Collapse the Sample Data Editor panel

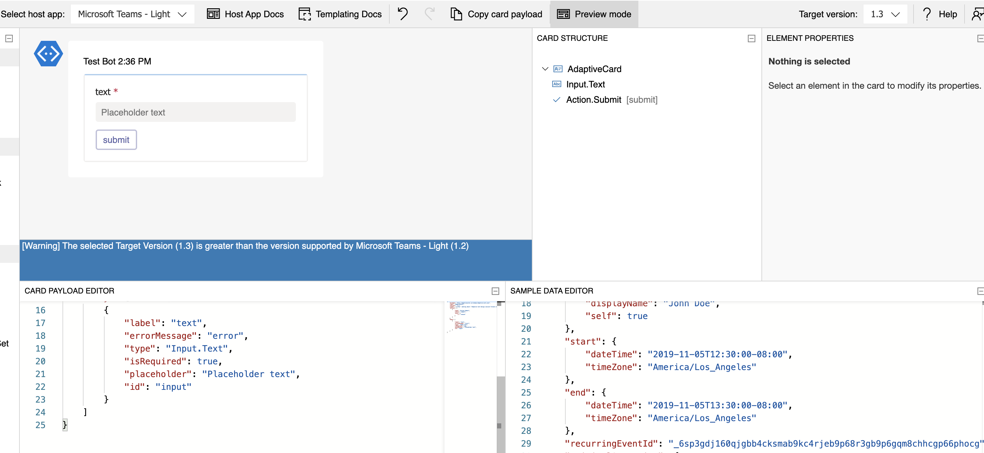980,291
